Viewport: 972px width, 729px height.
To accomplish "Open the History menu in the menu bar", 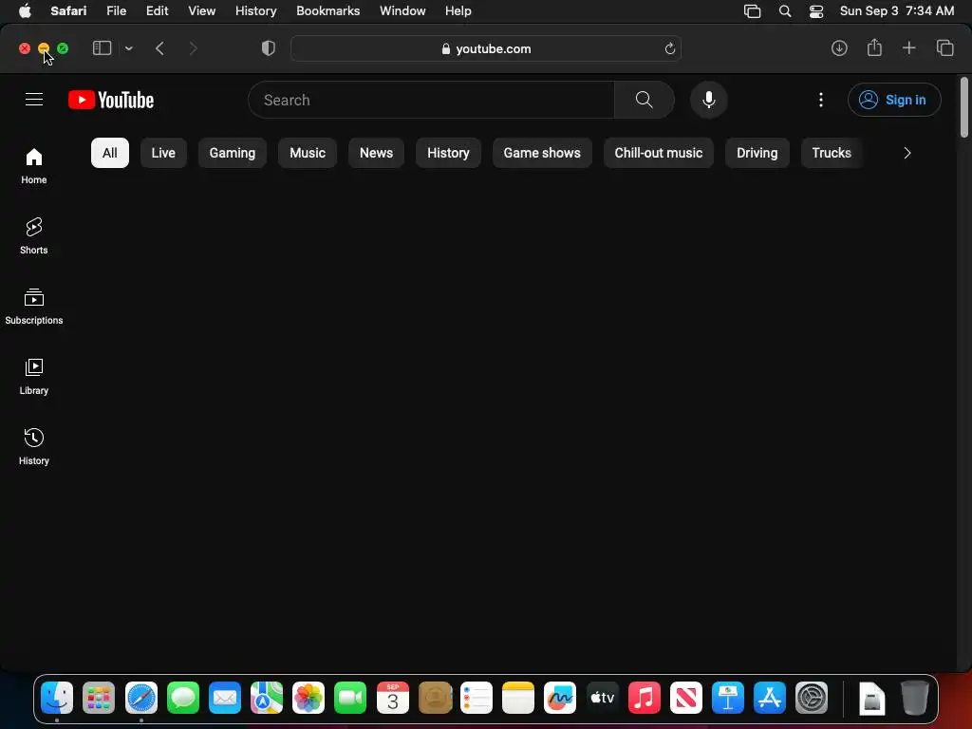I will (255, 11).
